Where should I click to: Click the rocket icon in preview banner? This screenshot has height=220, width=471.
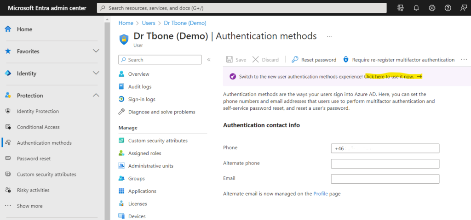pos(233,77)
